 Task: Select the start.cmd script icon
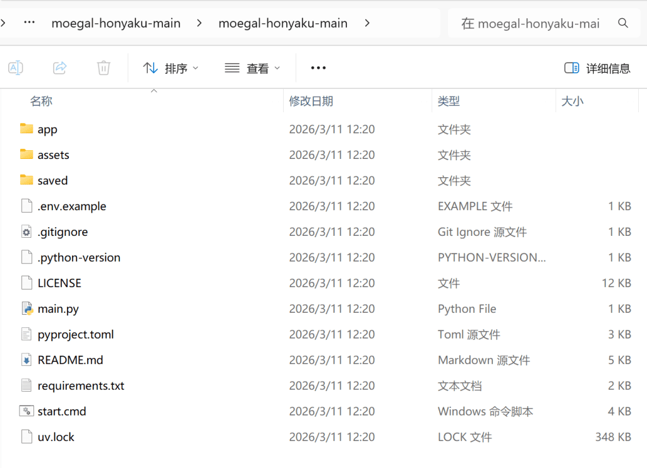[27, 411]
